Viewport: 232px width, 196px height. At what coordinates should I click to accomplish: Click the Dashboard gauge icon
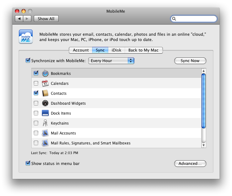[45, 103]
